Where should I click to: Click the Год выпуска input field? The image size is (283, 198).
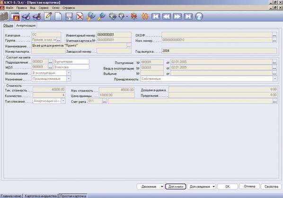pyautogui.click(x=219, y=51)
